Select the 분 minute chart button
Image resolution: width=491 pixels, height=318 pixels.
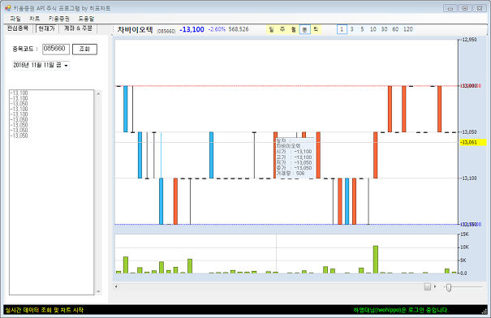(304, 29)
